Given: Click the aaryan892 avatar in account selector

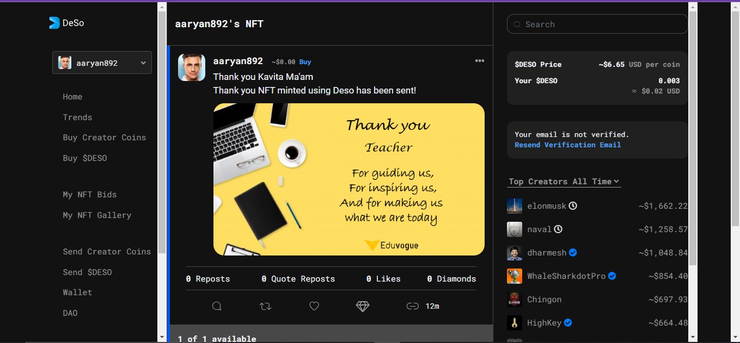Looking at the screenshot, I should (x=65, y=63).
